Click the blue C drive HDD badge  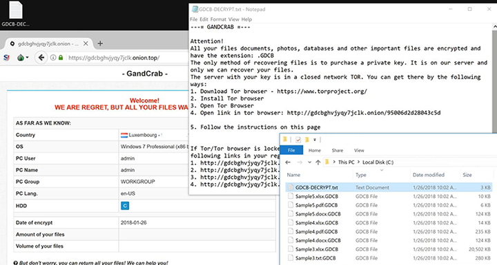[125, 206]
